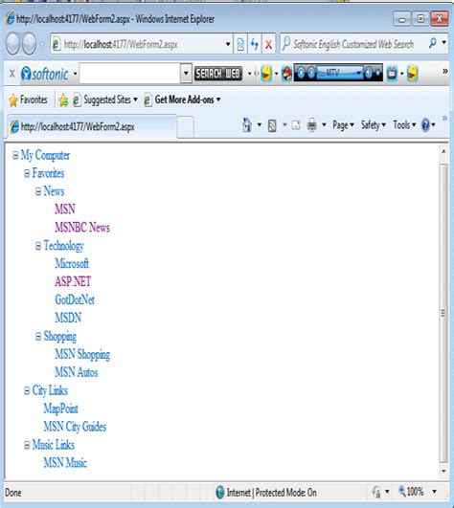Open search provider dropdown arrow
The image size is (454, 508).
pos(443,43)
